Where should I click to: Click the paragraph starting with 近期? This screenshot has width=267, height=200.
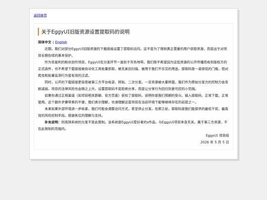point(133,52)
